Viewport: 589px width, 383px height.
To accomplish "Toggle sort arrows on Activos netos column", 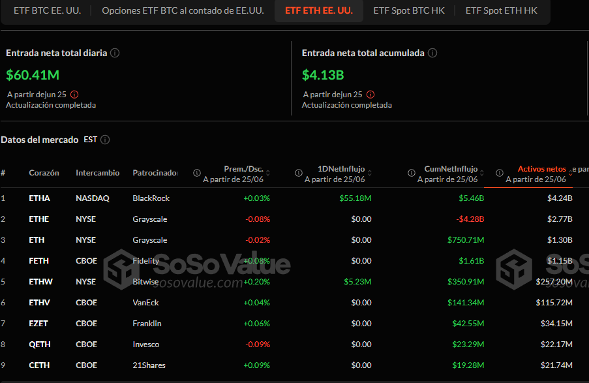I will click(570, 173).
